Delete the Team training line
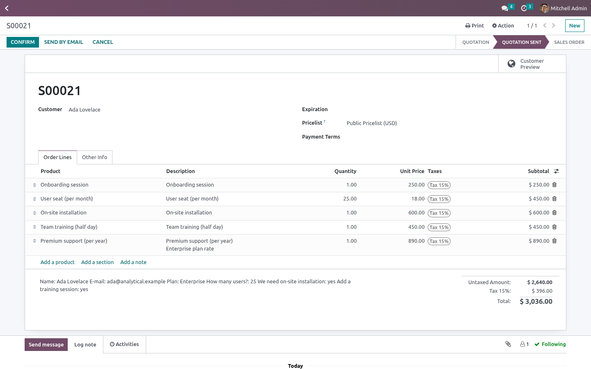The image size is (591, 369). 554,227
